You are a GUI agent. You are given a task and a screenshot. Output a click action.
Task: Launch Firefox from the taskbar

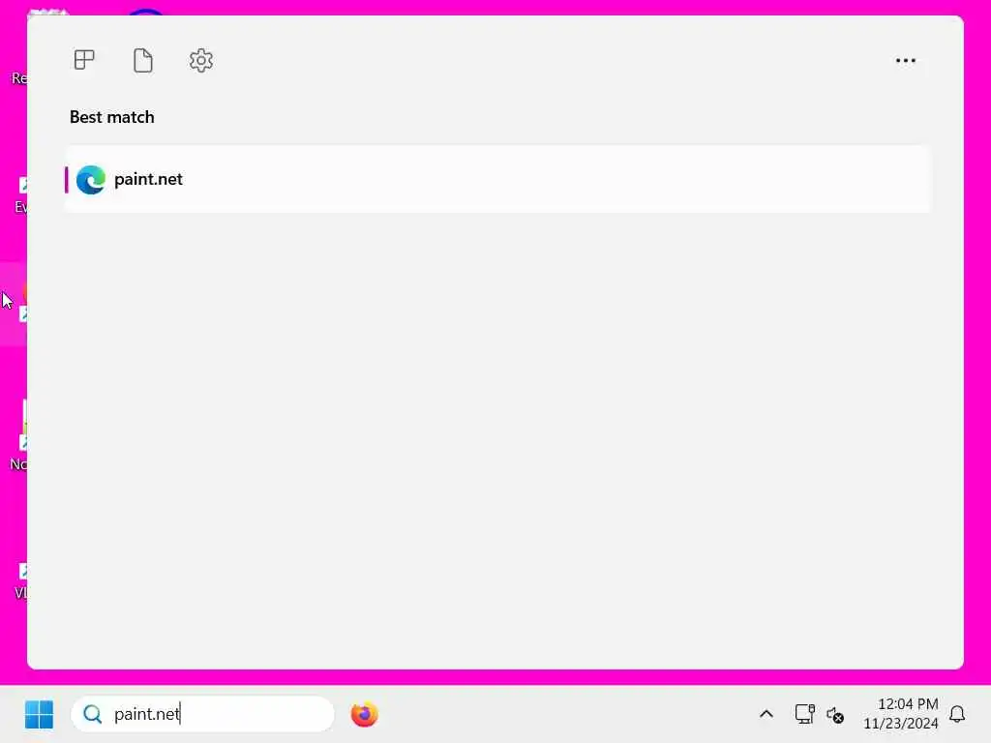[x=364, y=714]
